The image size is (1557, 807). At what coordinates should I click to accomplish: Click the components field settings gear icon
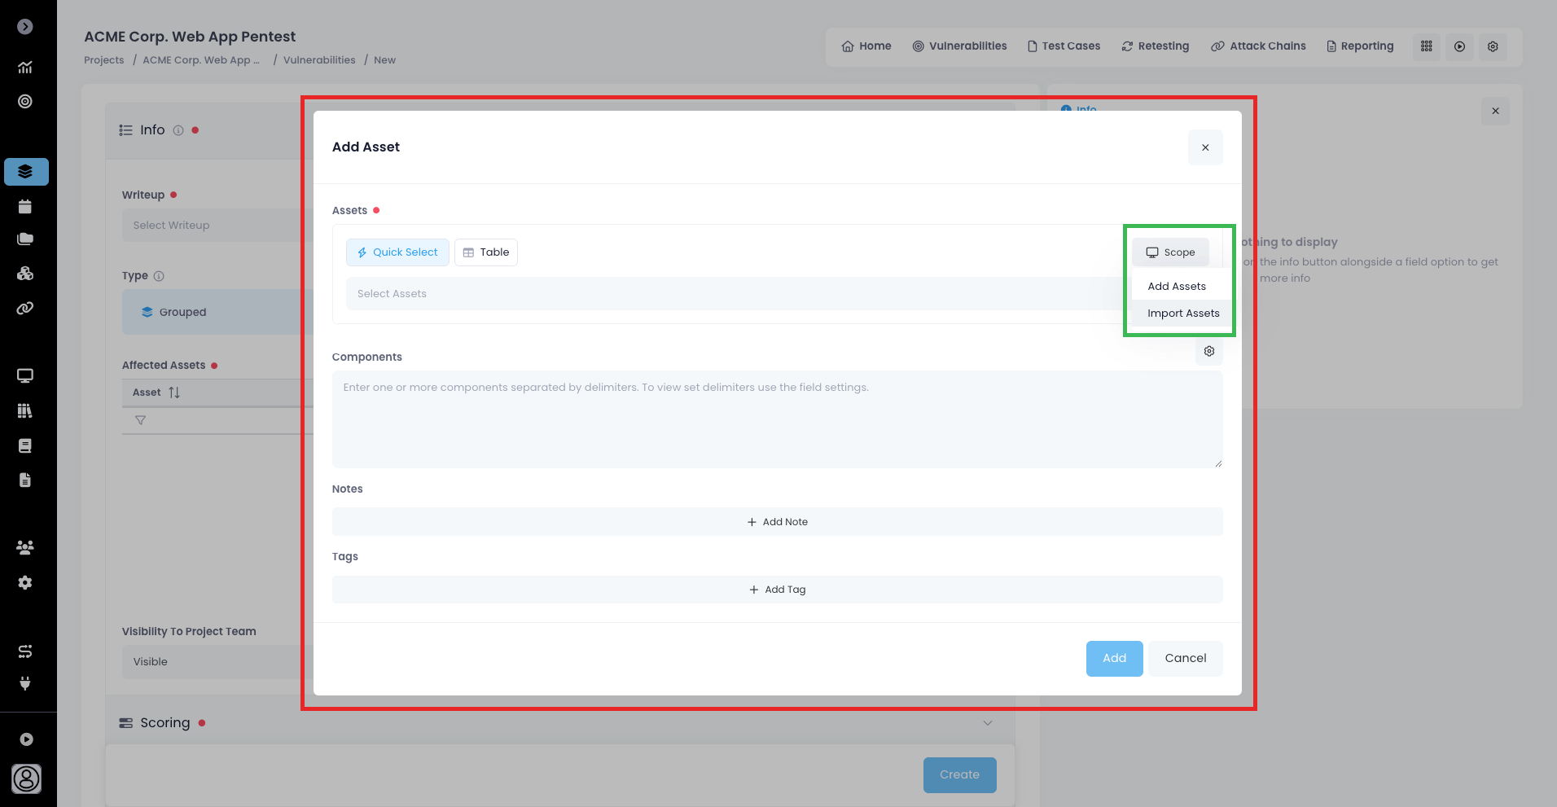(1208, 351)
